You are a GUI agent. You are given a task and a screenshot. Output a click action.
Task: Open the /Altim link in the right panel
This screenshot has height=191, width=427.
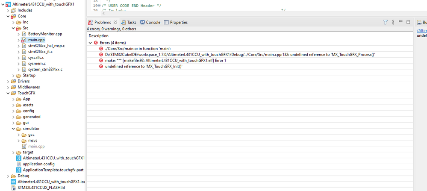tap(422, 31)
